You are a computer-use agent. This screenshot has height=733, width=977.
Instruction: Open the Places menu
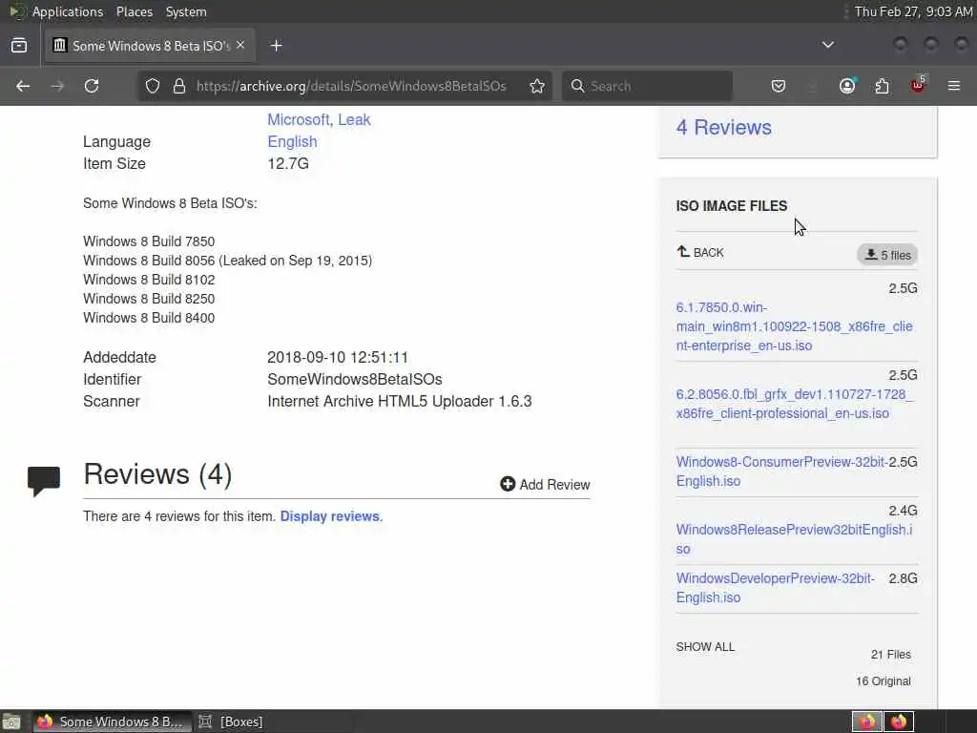click(x=134, y=11)
